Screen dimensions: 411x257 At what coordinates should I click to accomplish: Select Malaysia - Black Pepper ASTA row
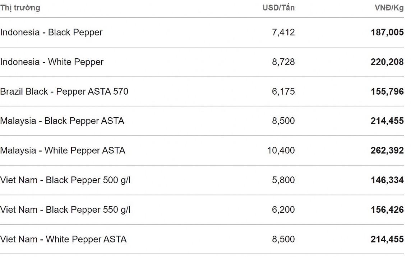coord(62,121)
